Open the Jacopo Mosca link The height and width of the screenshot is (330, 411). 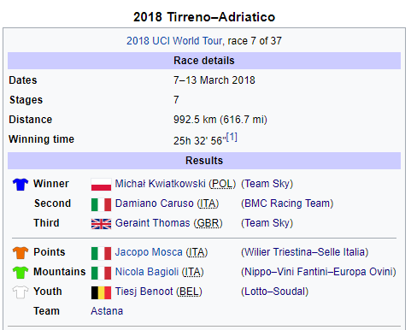pyautogui.click(x=149, y=252)
